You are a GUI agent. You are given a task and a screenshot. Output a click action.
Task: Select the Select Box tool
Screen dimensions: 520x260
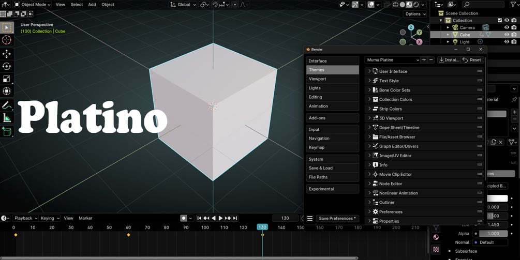tap(7, 27)
